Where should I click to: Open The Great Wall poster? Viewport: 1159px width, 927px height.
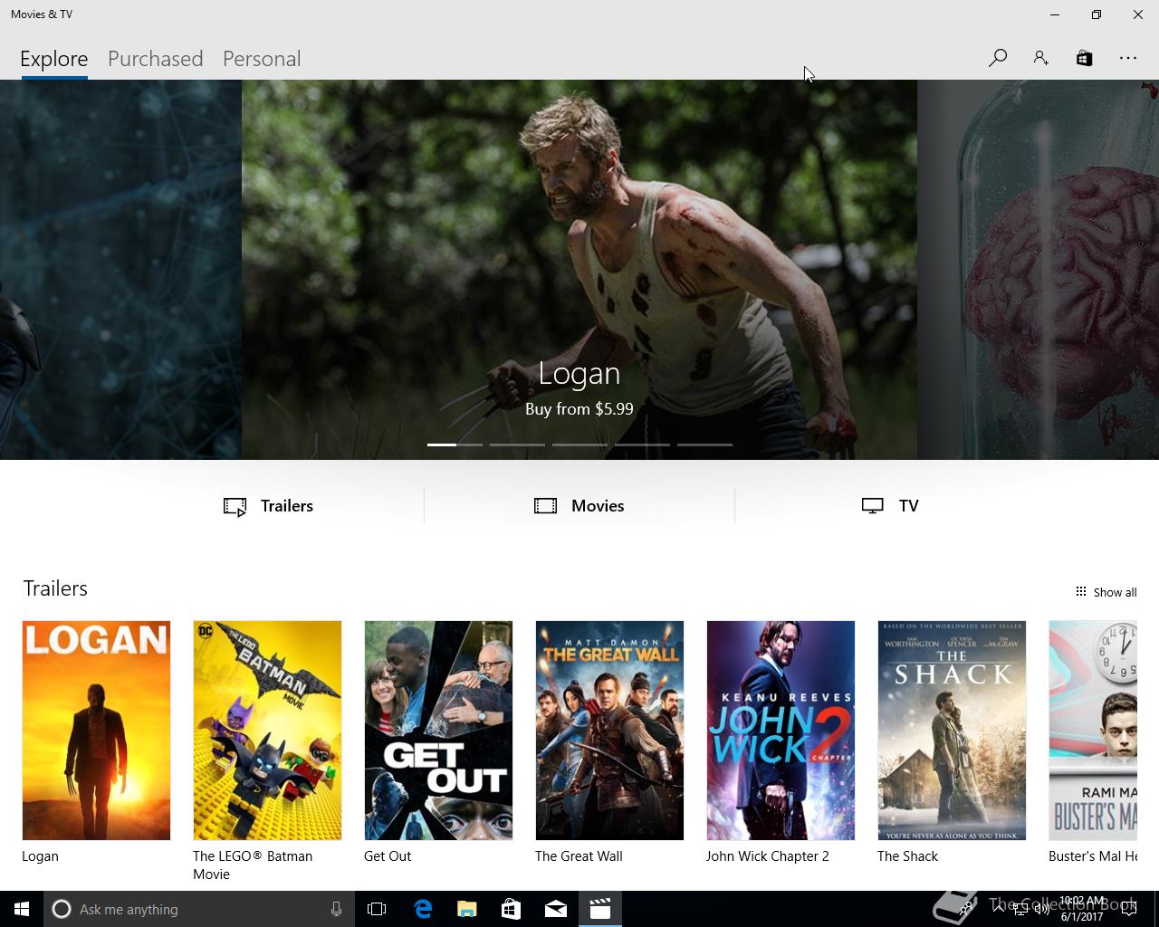tap(609, 731)
